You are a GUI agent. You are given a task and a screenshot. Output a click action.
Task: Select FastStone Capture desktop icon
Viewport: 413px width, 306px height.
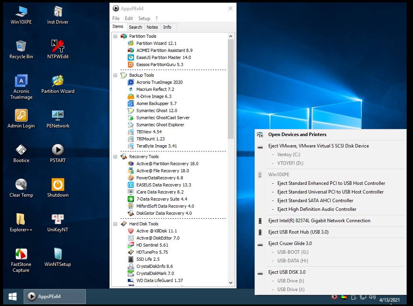click(21, 260)
